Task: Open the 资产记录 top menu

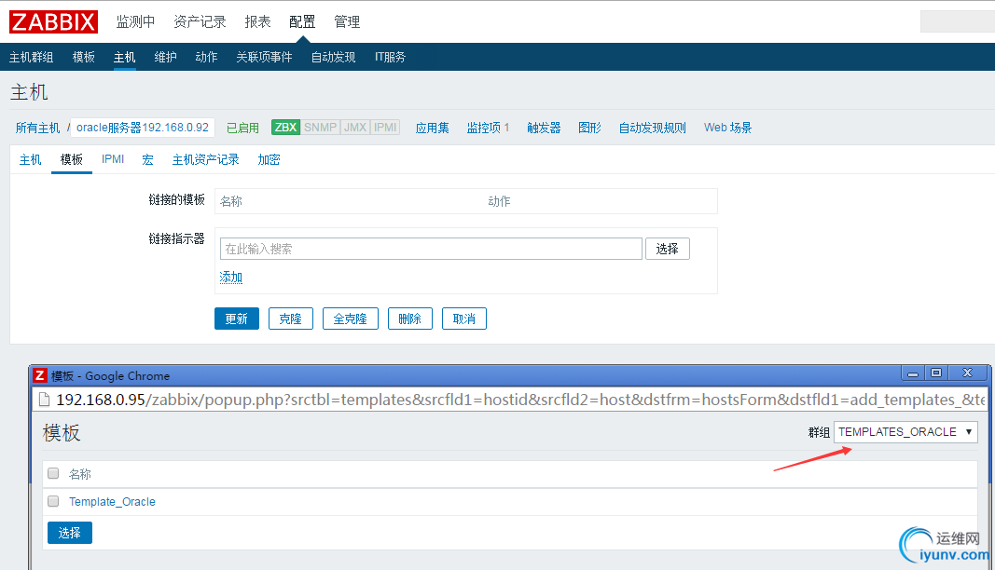Action: tap(200, 21)
